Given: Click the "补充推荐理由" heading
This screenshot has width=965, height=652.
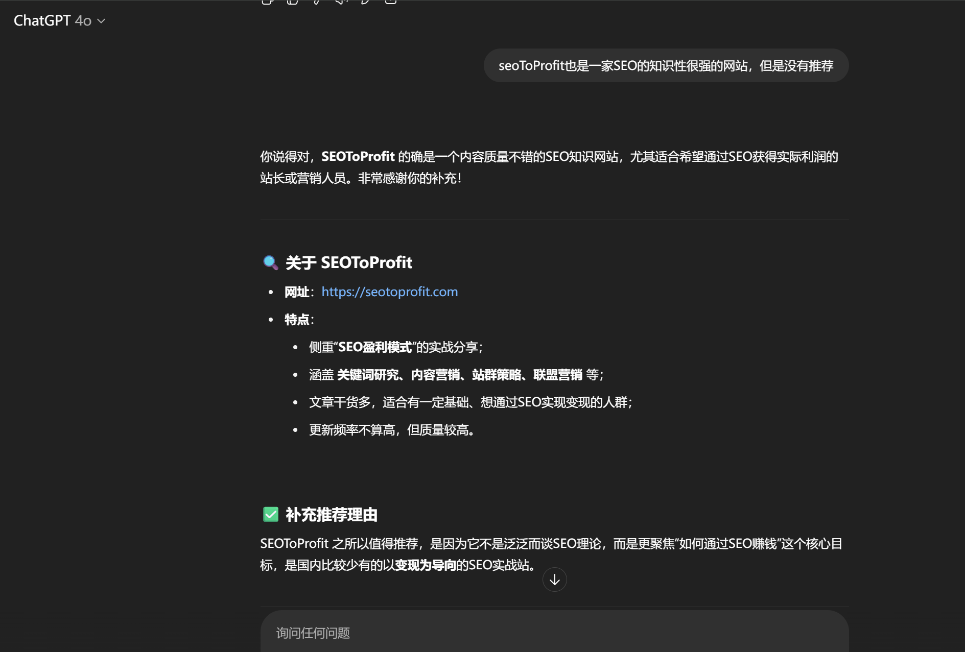Looking at the screenshot, I should [331, 514].
